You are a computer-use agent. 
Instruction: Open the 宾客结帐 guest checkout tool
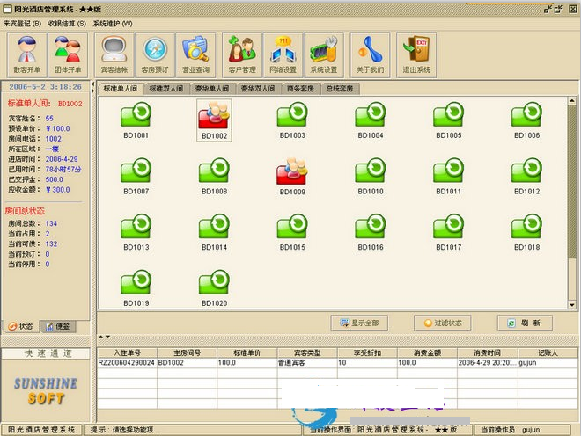point(114,54)
